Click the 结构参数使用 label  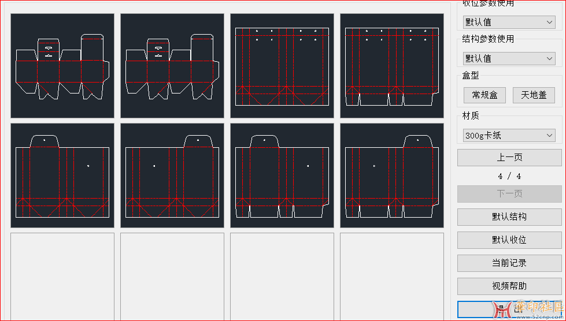pos(488,39)
